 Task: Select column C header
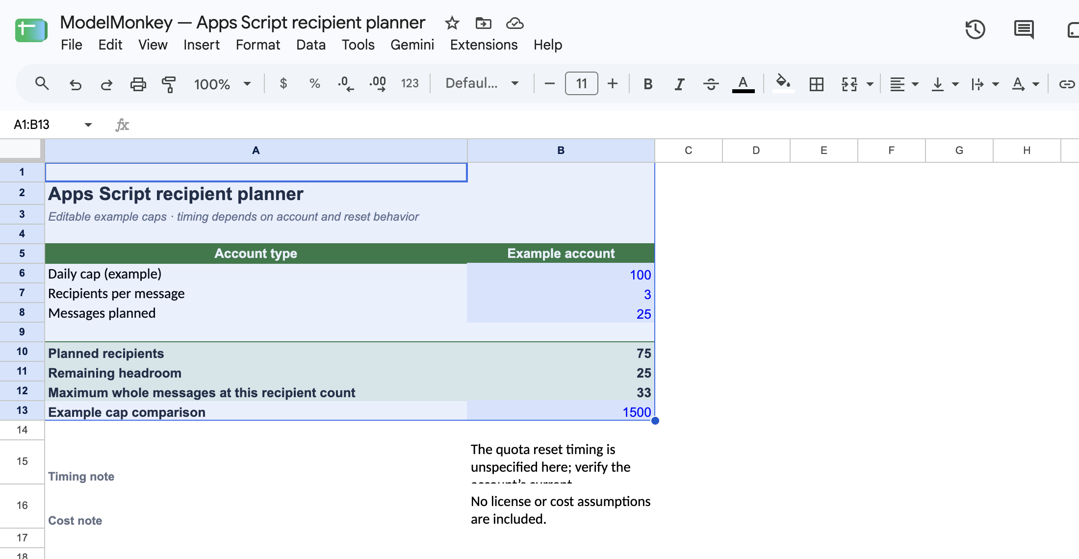point(688,150)
